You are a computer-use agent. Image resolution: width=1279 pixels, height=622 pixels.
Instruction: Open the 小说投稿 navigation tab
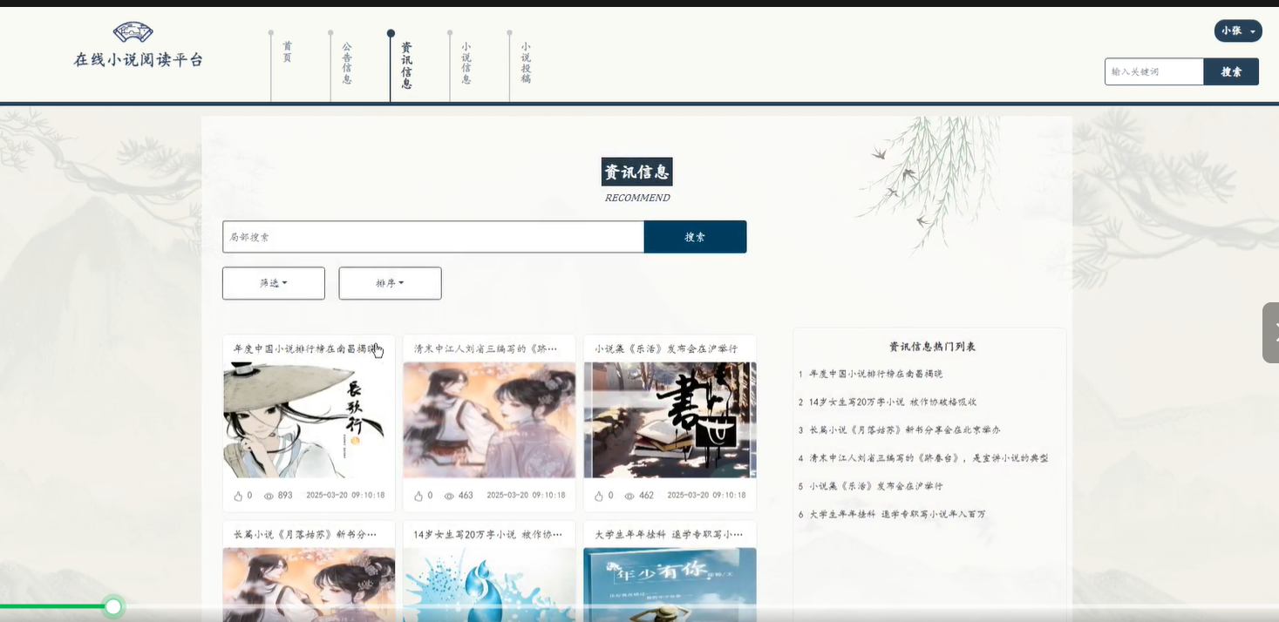point(526,63)
